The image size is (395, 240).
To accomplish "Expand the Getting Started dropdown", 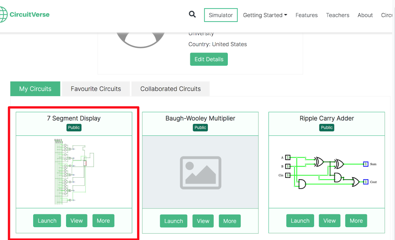I will pos(265,15).
